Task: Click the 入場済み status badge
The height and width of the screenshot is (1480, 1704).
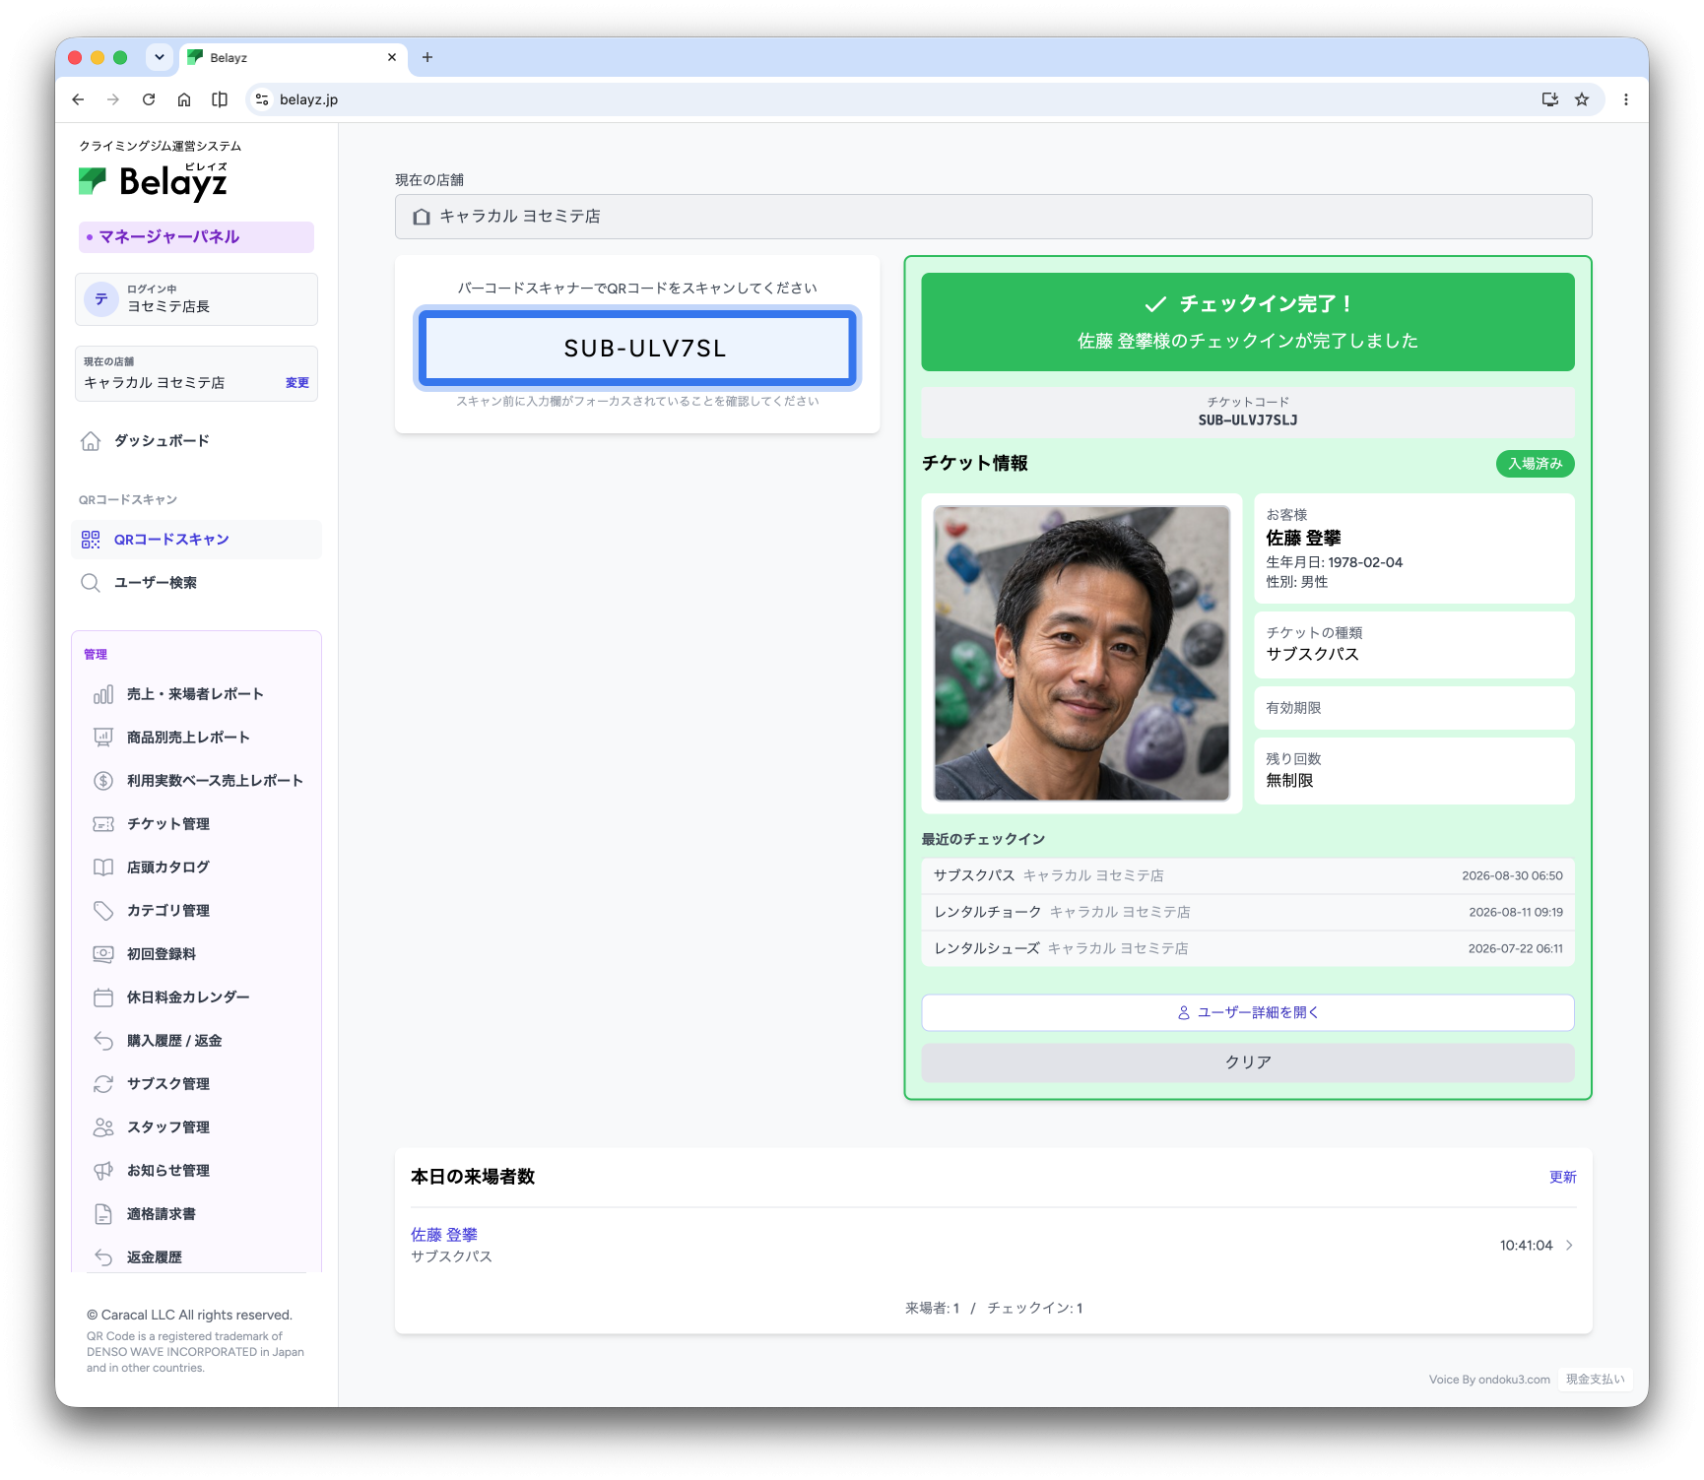Action: pos(1535,464)
